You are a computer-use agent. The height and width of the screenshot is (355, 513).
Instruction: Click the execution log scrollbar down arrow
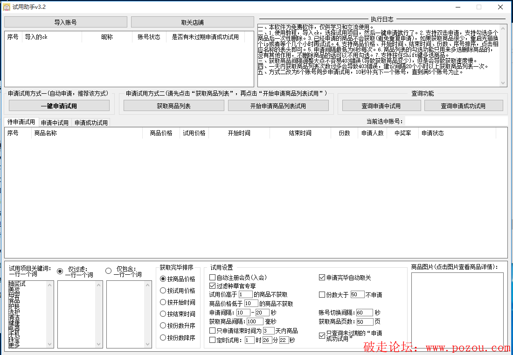(503, 83)
